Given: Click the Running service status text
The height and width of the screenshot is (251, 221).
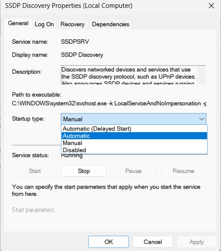Looking at the screenshot, I should pyautogui.click(x=72, y=156).
